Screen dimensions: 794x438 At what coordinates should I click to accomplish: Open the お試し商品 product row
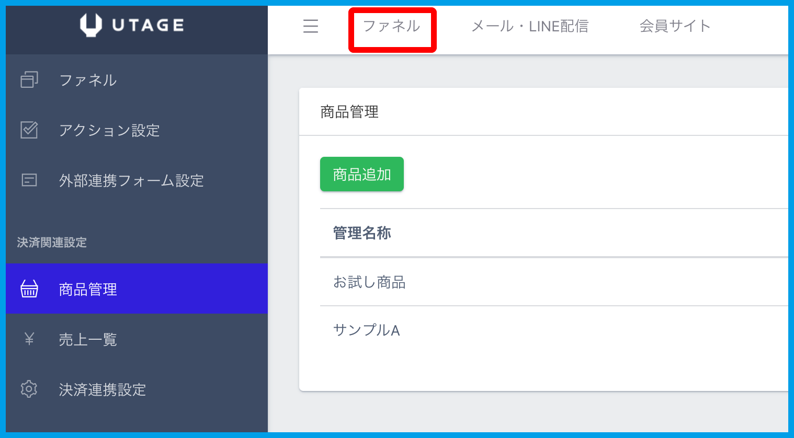click(369, 282)
